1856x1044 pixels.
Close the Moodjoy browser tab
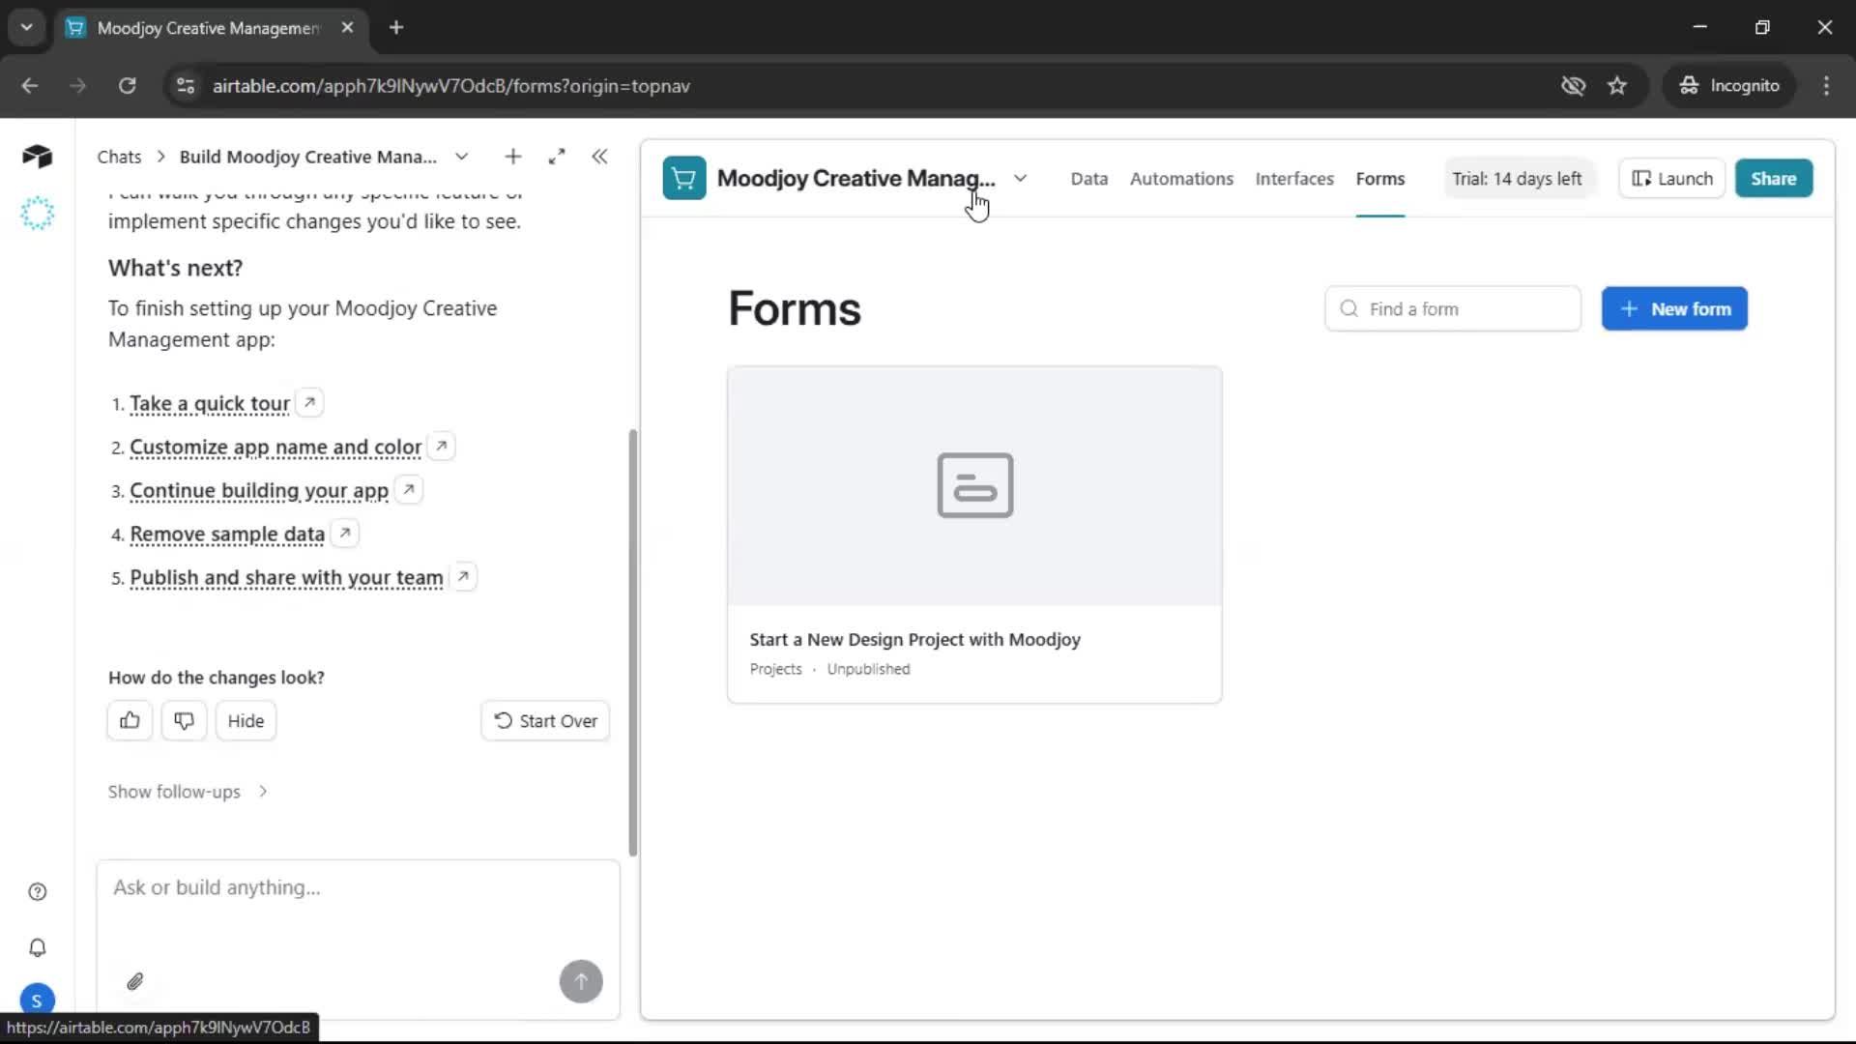pyautogui.click(x=347, y=27)
